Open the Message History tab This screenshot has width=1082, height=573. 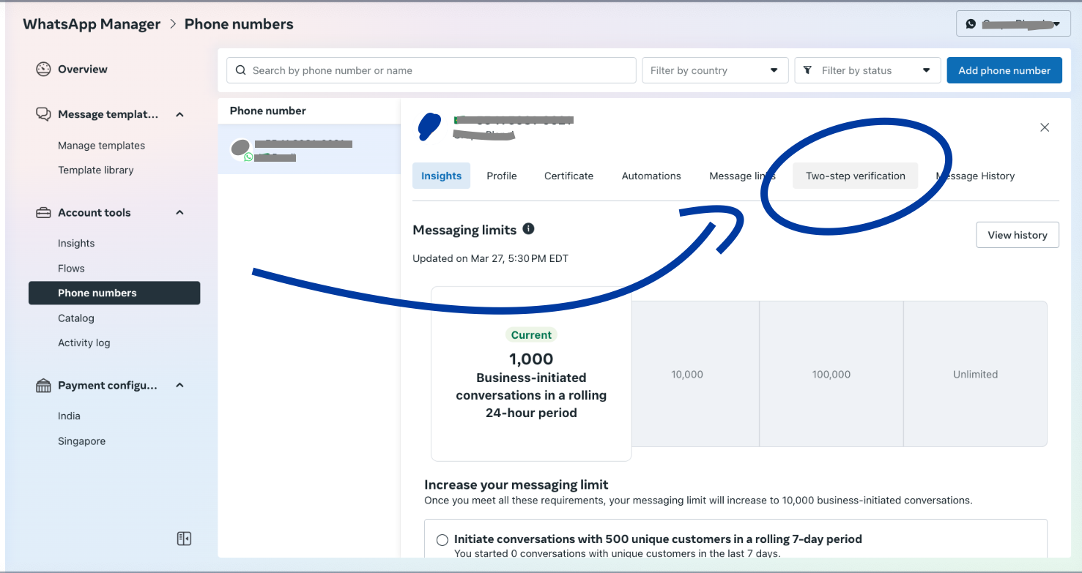point(975,176)
